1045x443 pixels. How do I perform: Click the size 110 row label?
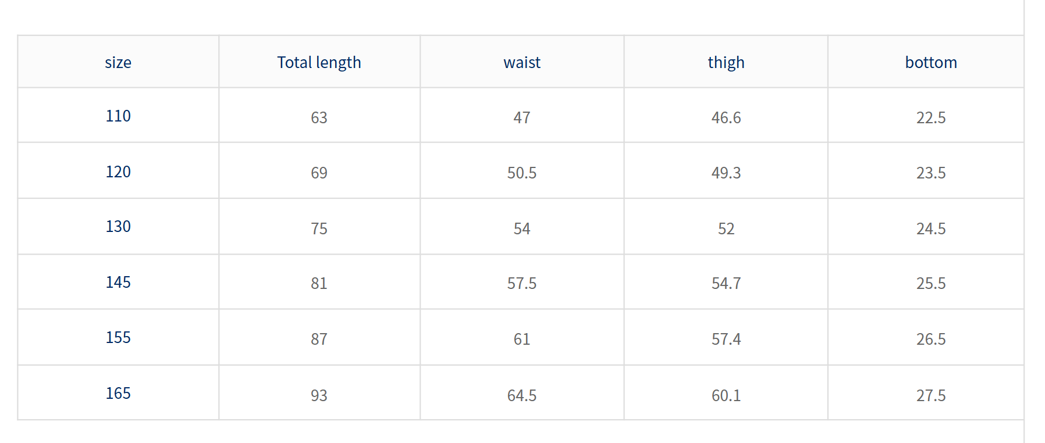click(x=118, y=116)
